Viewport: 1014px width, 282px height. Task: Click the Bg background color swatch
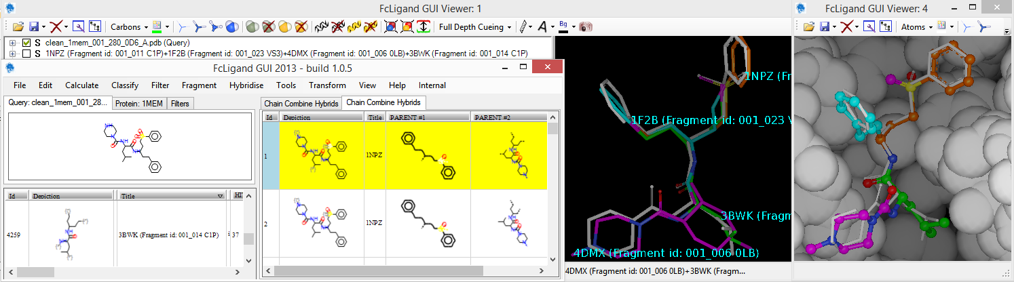(x=563, y=27)
